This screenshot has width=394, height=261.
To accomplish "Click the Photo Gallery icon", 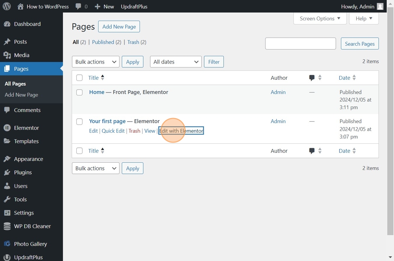I will pos(7,244).
